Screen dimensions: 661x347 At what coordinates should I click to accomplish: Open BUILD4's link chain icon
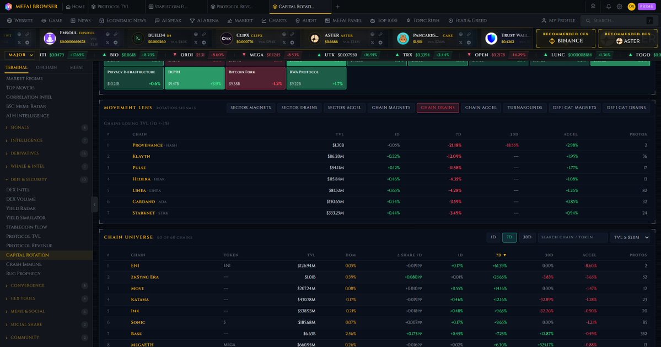[x=203, y=35]
